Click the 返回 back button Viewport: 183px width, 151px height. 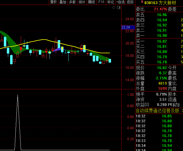click(130, 2)
